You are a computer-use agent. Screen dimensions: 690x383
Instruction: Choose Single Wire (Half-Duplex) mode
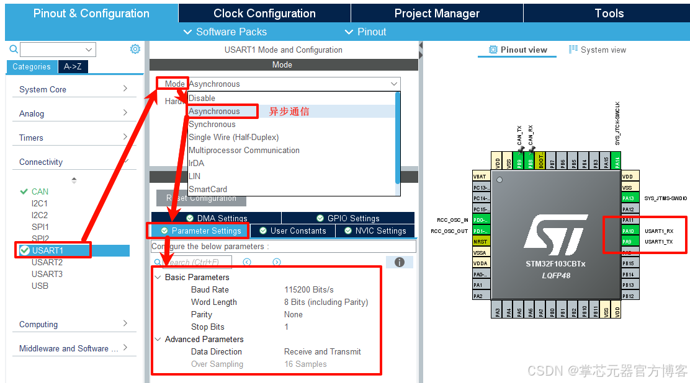click(x=292, y=137)
